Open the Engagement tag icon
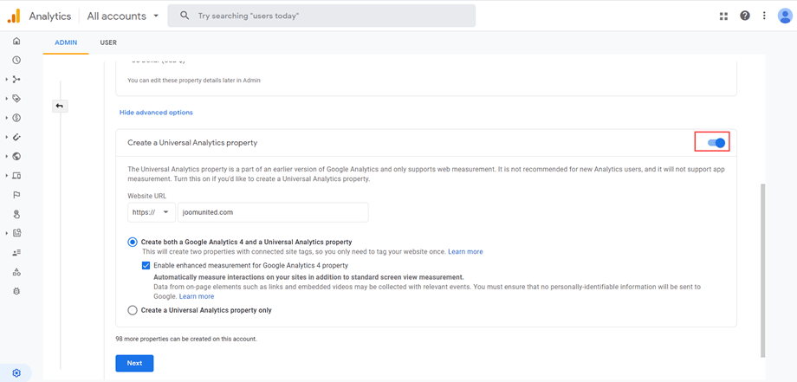Image resolution: width=797 pixels, height=382 pixels. (x=16, y=99)
